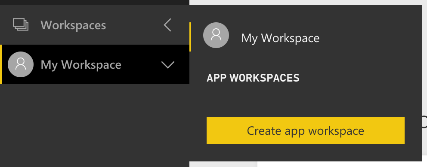This screenshot has width=427, height=167.
Task: Click avatar icon beside My Workspace in sidebar
Action: tap(21, 64)
